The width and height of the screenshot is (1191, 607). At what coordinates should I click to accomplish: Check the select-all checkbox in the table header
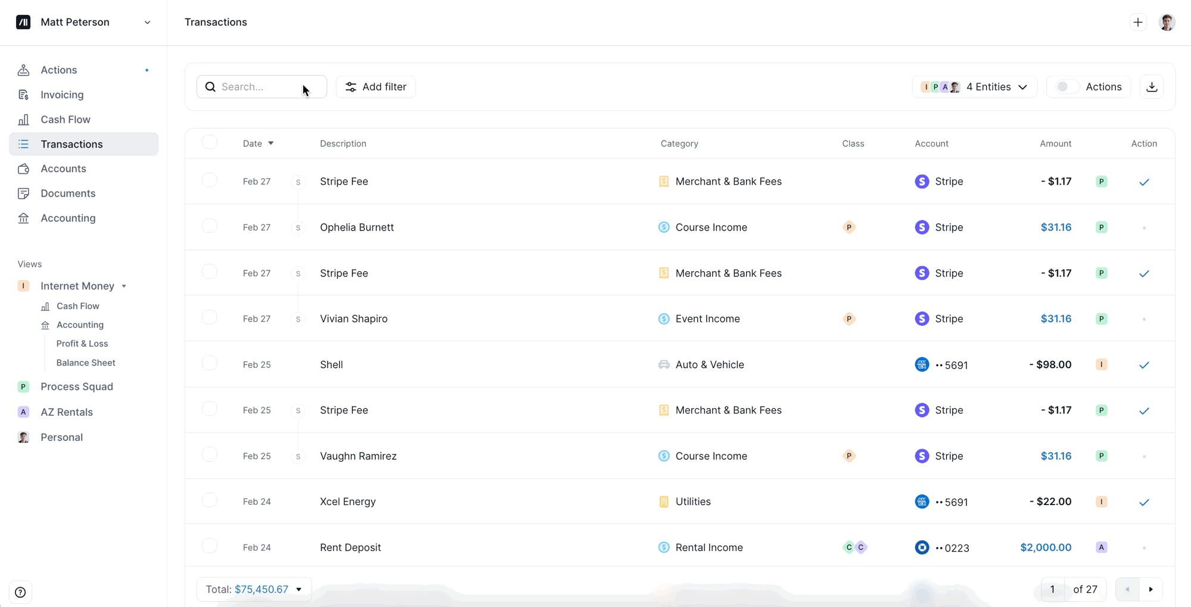point(210,142)
